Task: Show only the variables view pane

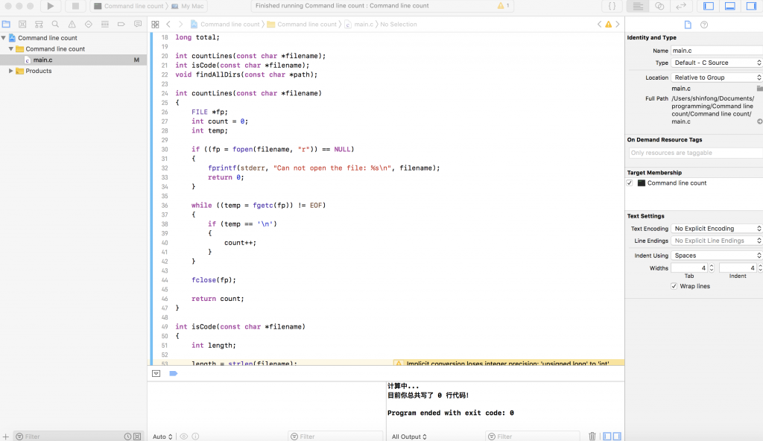Action: [607, 436]
